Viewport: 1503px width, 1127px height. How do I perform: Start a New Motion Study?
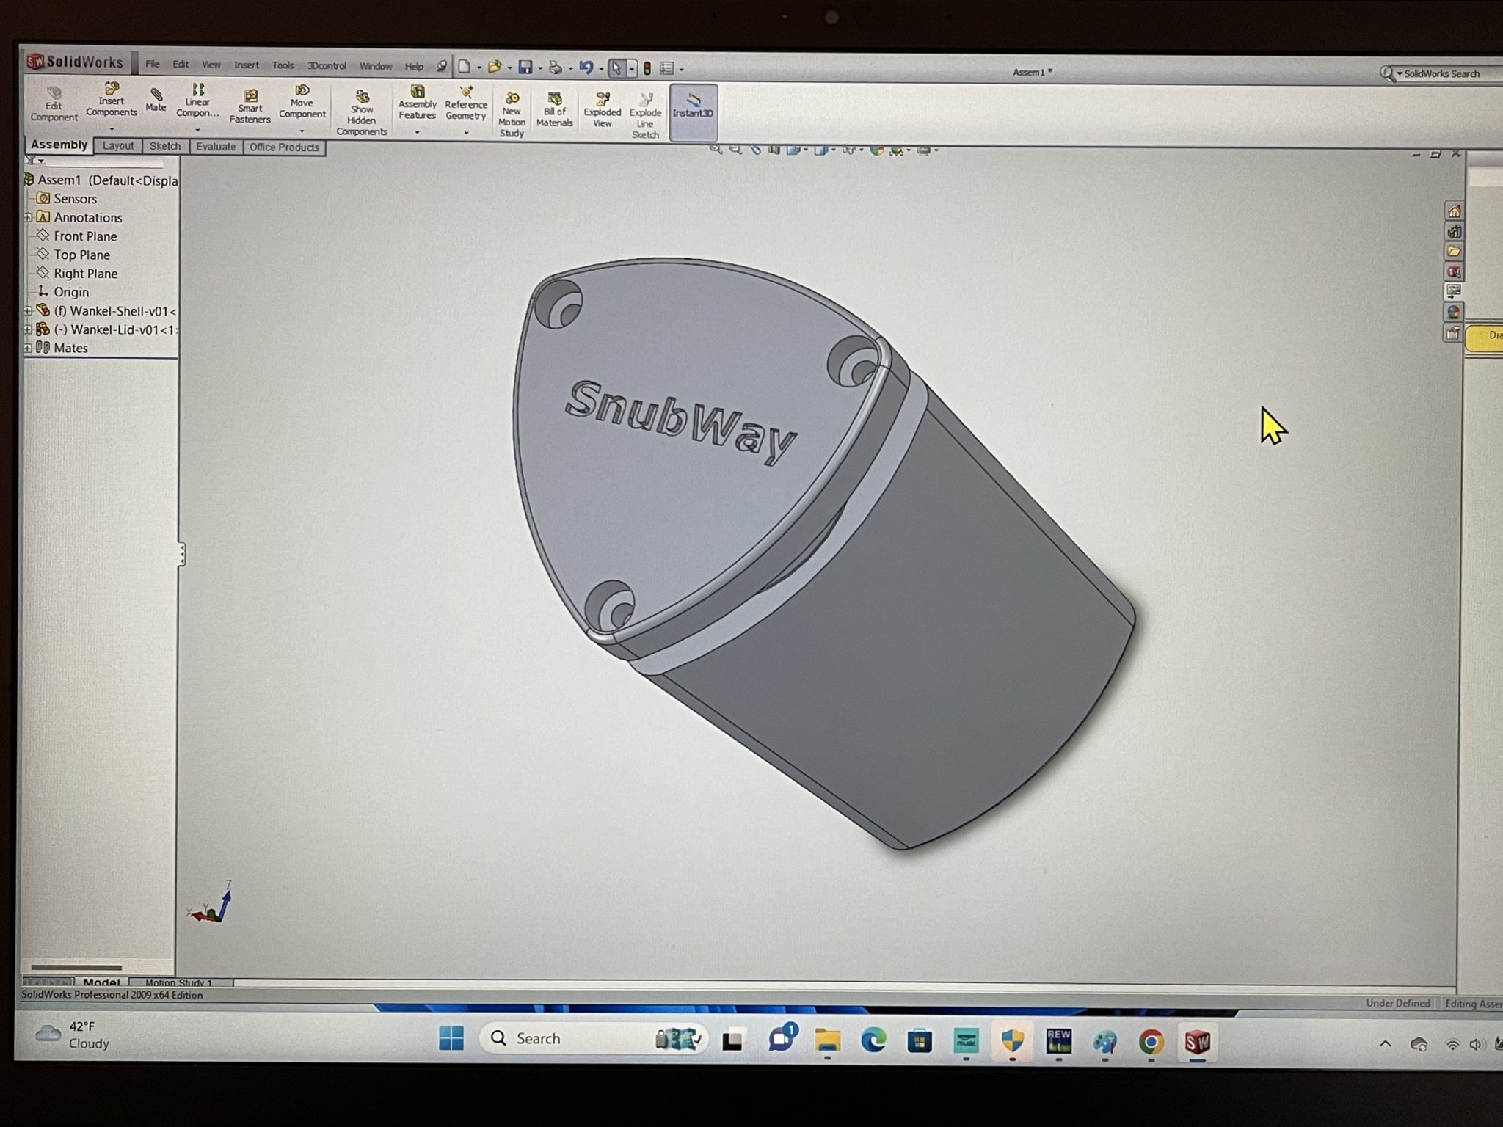pos(512,114)
